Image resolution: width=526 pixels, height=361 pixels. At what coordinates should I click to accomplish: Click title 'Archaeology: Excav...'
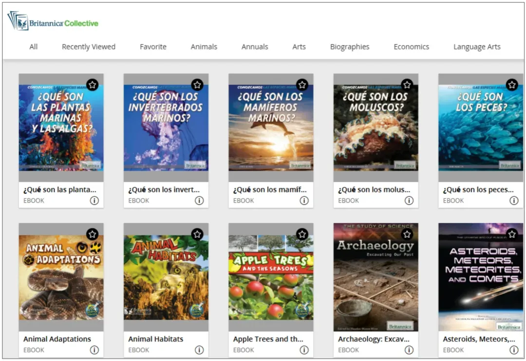(374, 339)
